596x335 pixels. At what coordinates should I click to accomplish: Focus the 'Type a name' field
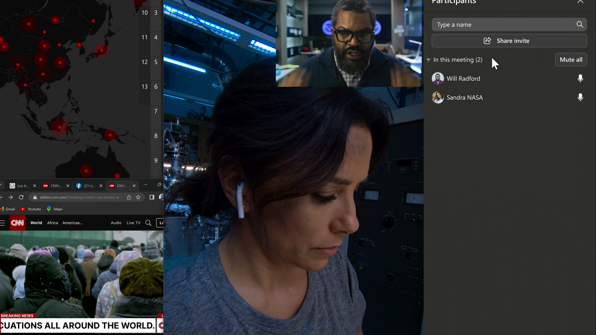[503, 25]
